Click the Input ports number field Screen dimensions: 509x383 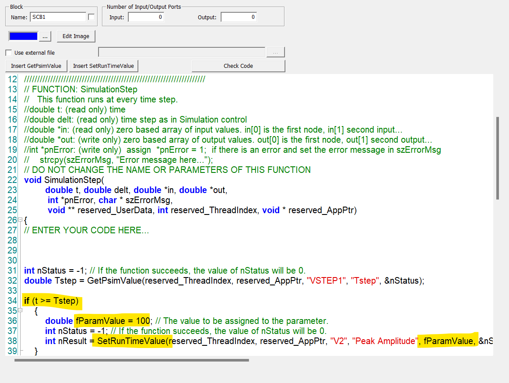click(146, 17)
